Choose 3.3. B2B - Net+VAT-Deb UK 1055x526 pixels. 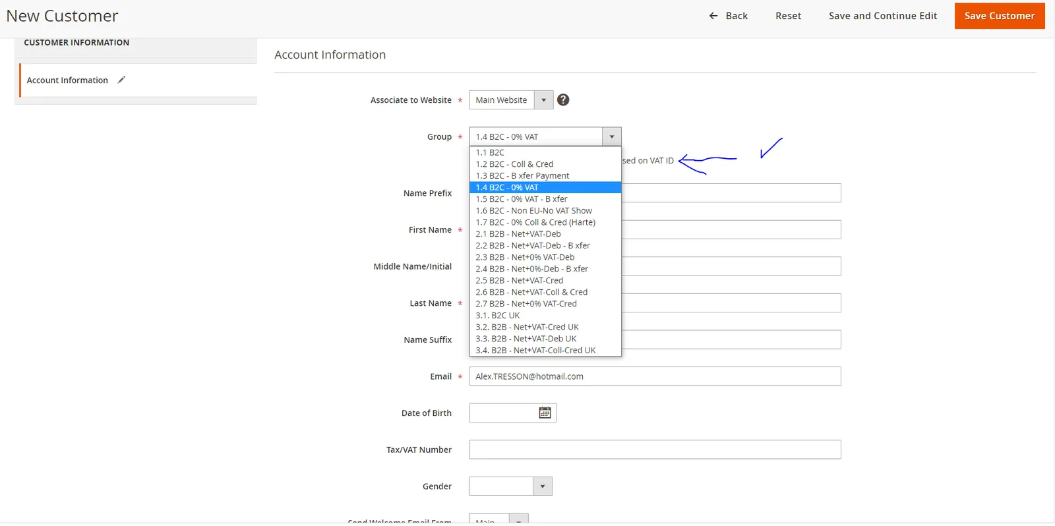point(545,339)
